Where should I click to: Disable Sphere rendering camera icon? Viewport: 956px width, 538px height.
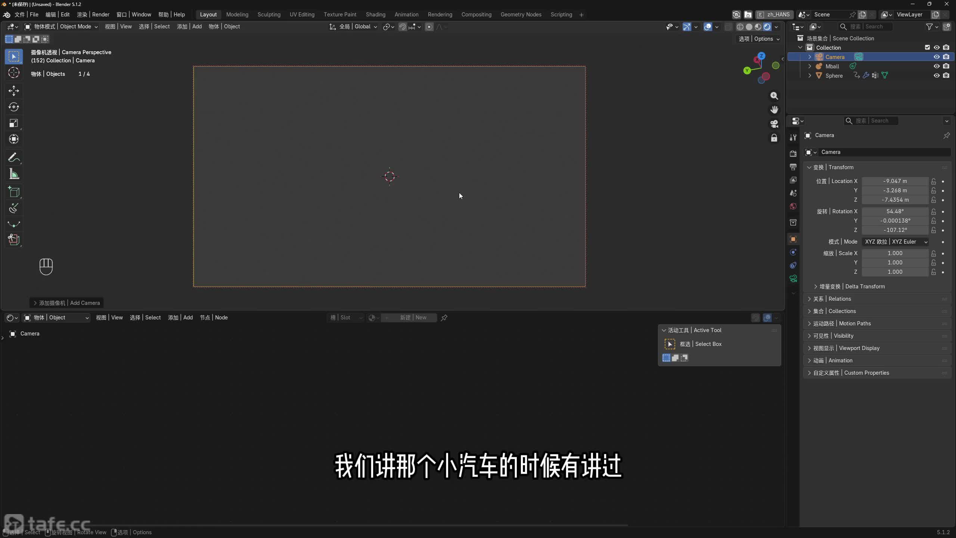pos(946,75)
